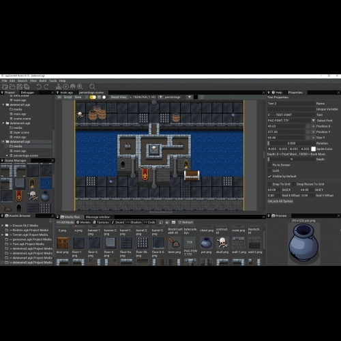Click the first thumbnail size icon before Refresh
This screenshot has height=341, width=341.
161,222
